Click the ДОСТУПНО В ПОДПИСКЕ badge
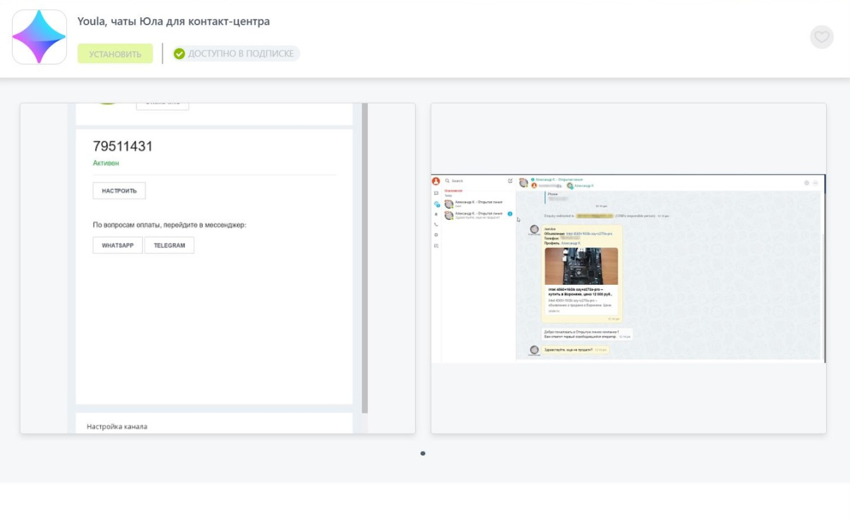Image resolution: width=850 pixels, height=520 pixels. point(235,54)
